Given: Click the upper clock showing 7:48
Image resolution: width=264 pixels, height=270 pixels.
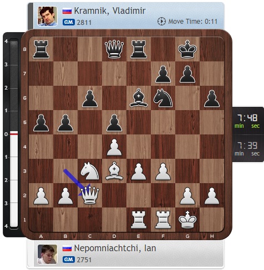Looking at the screenshot, I should pyautogui.click(x=247, y=121).
